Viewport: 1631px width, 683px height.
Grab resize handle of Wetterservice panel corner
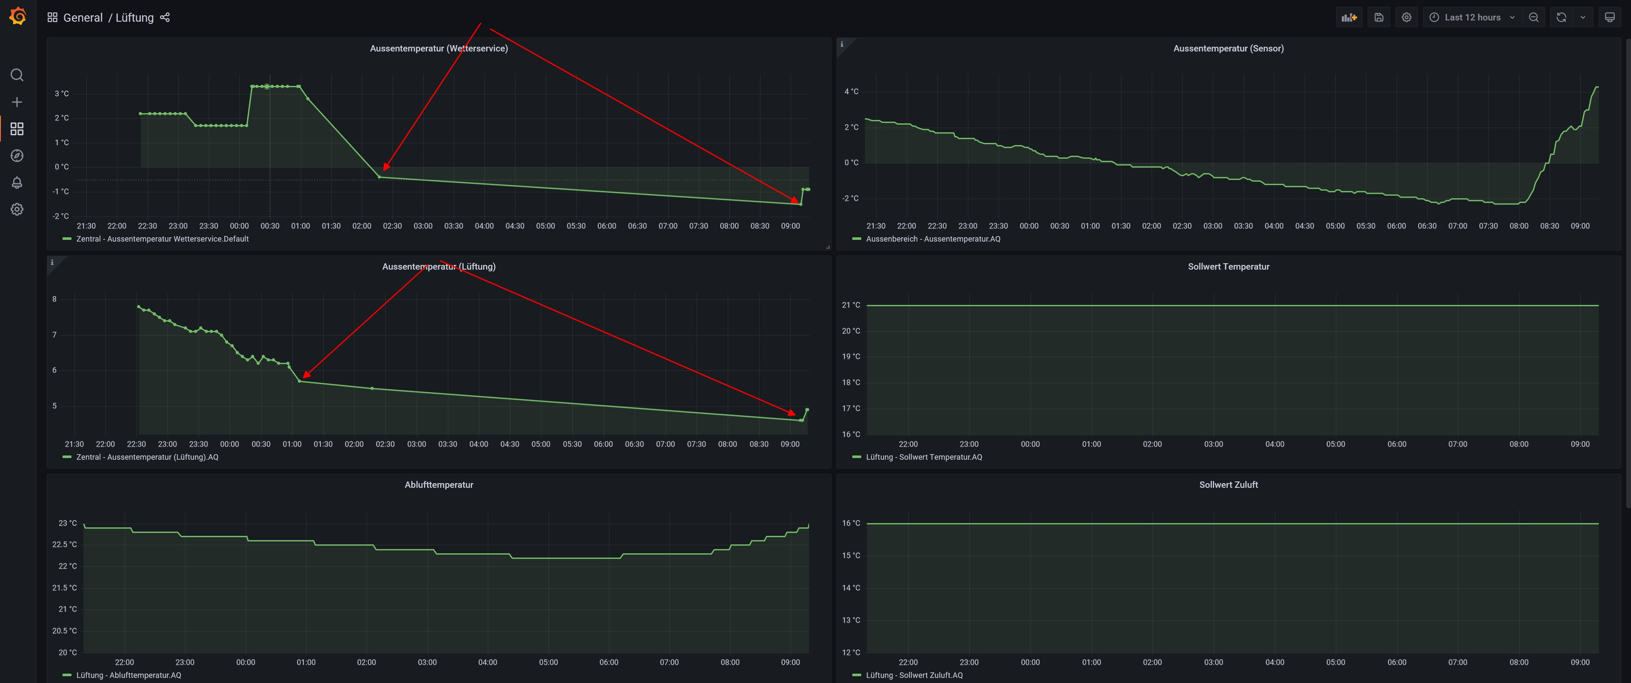tap(828, 247)
